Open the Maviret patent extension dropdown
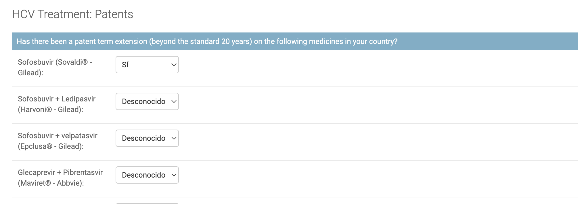 [147, 175]
